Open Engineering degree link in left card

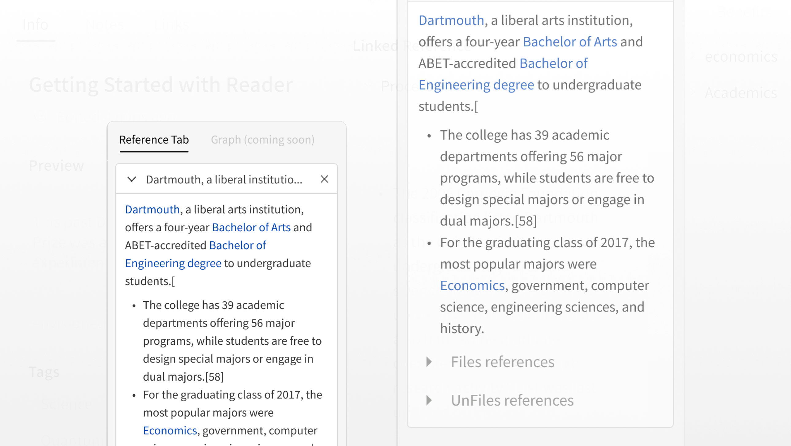[x=173, y=263]
